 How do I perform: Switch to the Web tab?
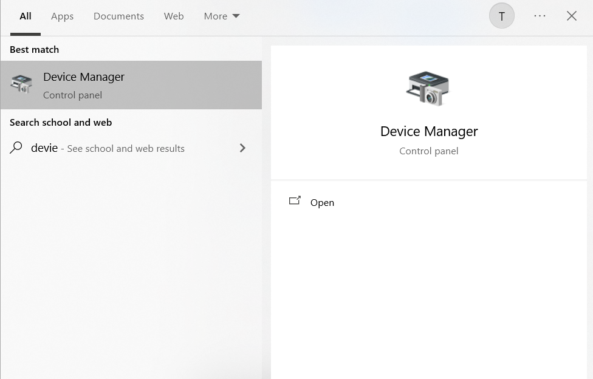[174, 16]
